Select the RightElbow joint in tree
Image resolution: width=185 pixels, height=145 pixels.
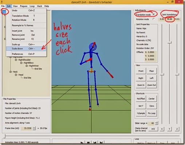(29, 63)
